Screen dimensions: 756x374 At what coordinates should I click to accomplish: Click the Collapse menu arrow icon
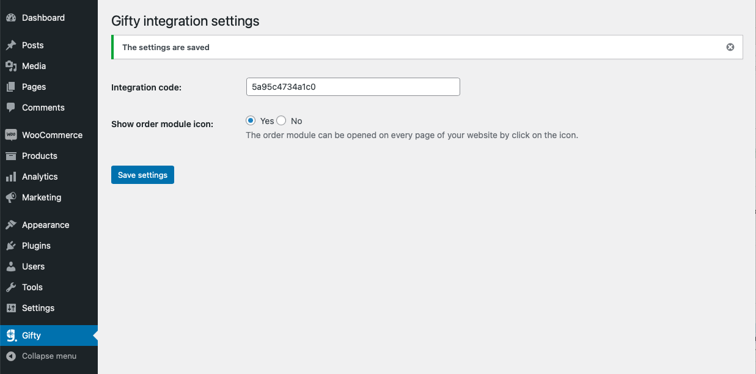pos(11,356)
